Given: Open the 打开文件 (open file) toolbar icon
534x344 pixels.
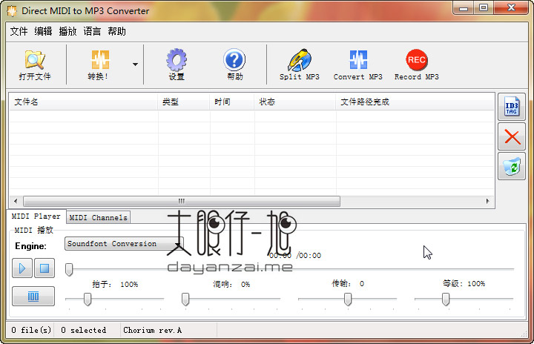Looking at the screenshot, I should [x=35, y=64].
